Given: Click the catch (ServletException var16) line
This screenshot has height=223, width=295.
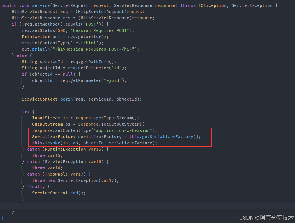Looking at the screenshot, I should 65,162.
